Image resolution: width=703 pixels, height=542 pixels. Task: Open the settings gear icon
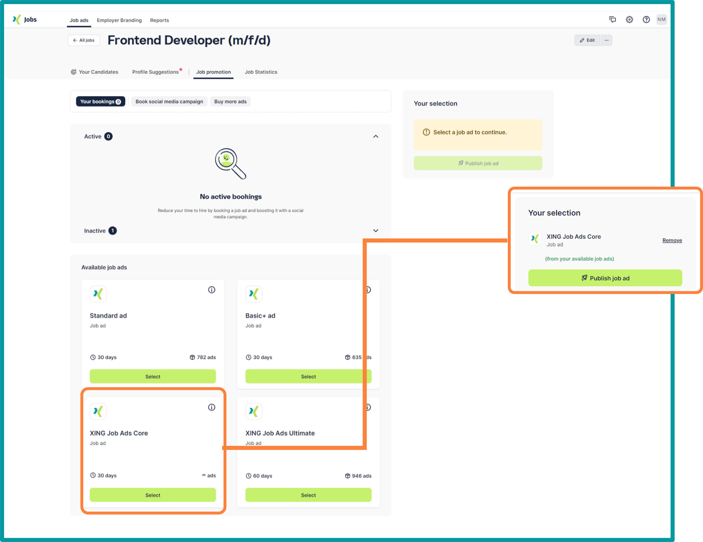[x=629, y=20]
